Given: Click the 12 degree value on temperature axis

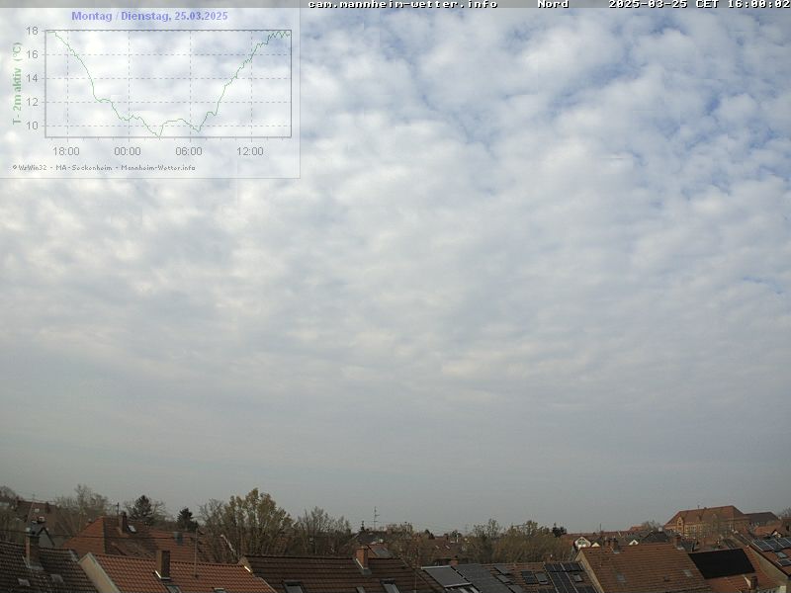Looking at the screenshot, I should tap(32, 102).
